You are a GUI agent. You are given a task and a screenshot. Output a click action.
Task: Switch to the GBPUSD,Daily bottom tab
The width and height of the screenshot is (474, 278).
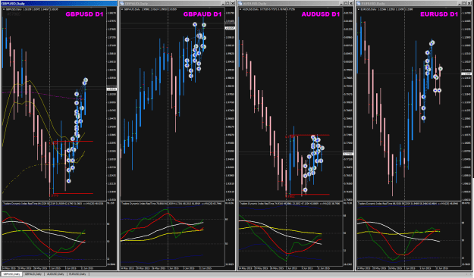tap(11, 274)
